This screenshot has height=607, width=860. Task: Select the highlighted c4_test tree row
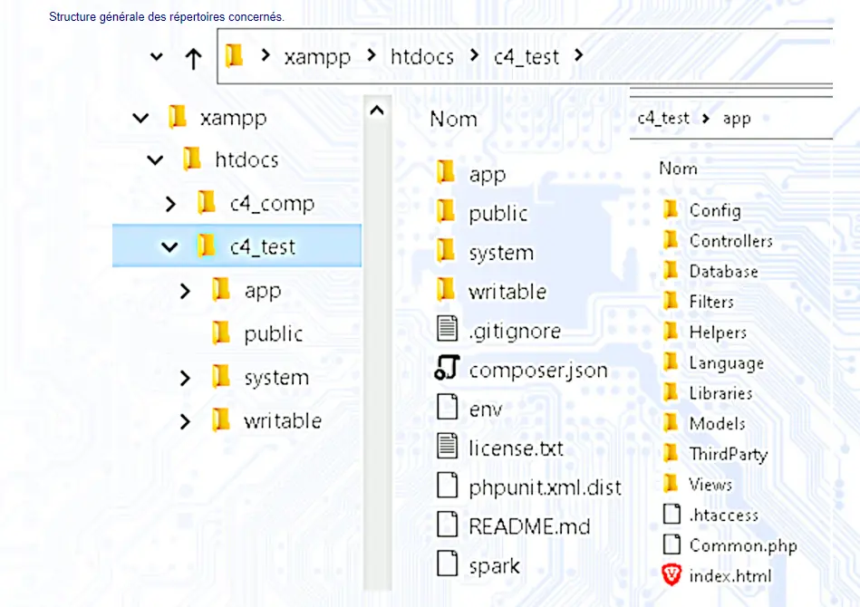237,246
